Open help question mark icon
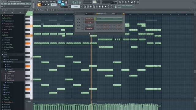 (x=129, y=2)
